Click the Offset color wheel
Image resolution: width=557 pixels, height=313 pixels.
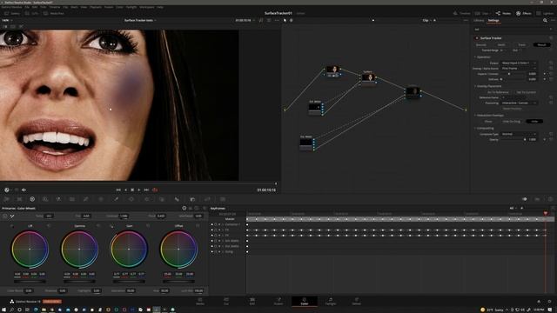pyautogui.click(x=178, y=250)
